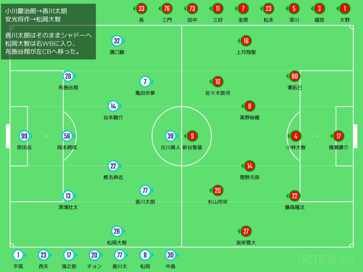This screenshot has height=272, width=363.
Task: Select red number 88 濱拓巳 marker
Action: 295,76
